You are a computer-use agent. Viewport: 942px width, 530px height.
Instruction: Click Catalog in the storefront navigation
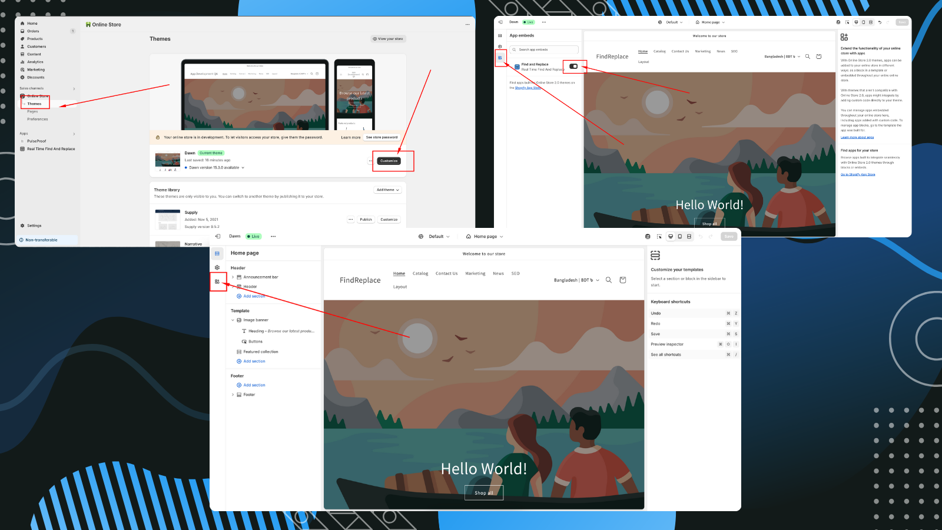click(420, 273)
